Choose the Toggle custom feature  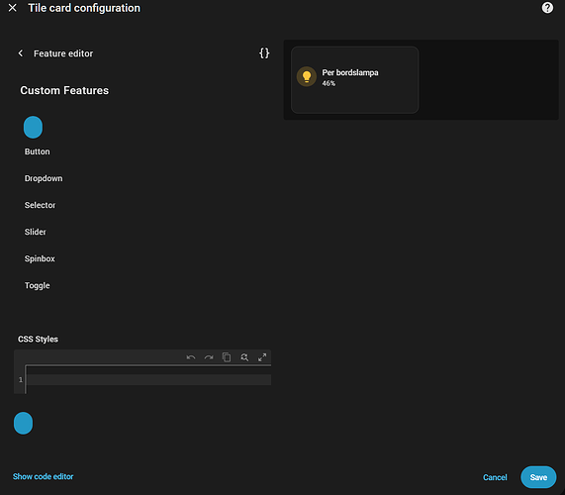(x=38, y=285)
